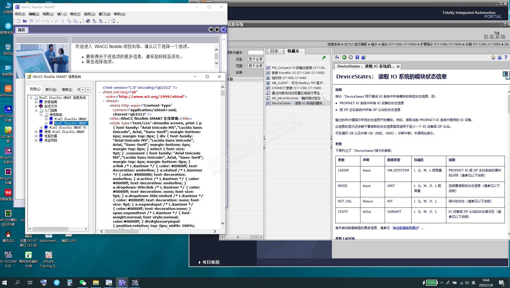Click the forward gray arrow in TIA help toolbar

click(351, 57)
